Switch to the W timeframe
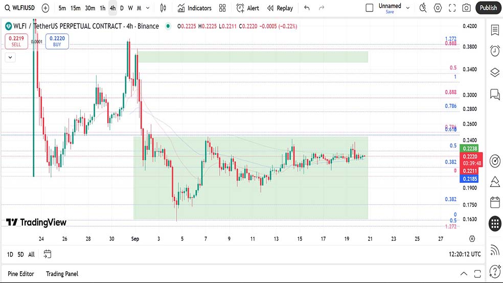Screen dimensions: 503x283 pos(130,8)
